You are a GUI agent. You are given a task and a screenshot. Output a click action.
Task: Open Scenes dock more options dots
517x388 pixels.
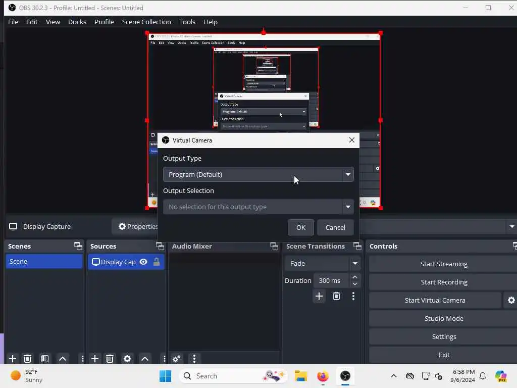(x=82, y=359)
